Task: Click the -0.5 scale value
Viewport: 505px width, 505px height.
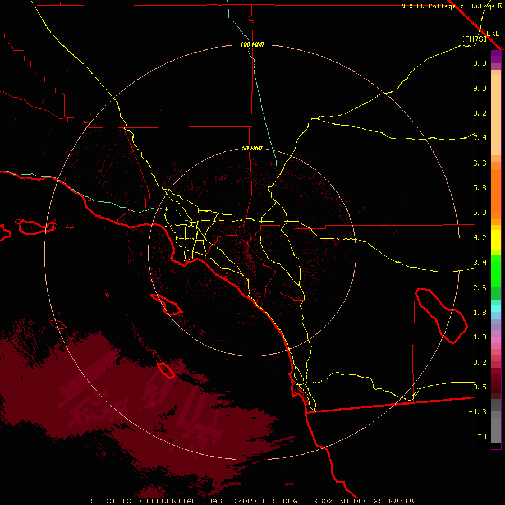Action: tap(478, 387)
